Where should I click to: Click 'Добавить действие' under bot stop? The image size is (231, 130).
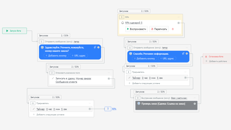[218, 61]
